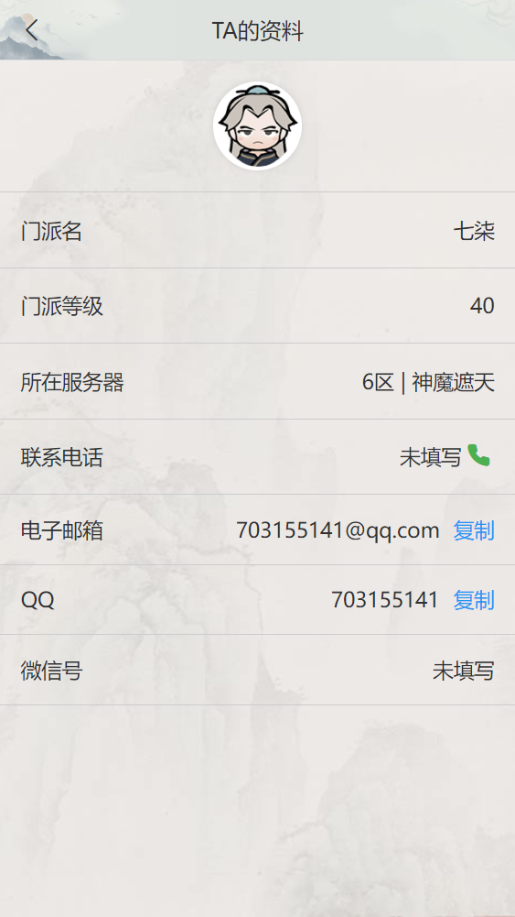Tap the green phone call icon
The height and width of the screenshot is (917, 515).
pyautogui.click(x=478, y=455)
